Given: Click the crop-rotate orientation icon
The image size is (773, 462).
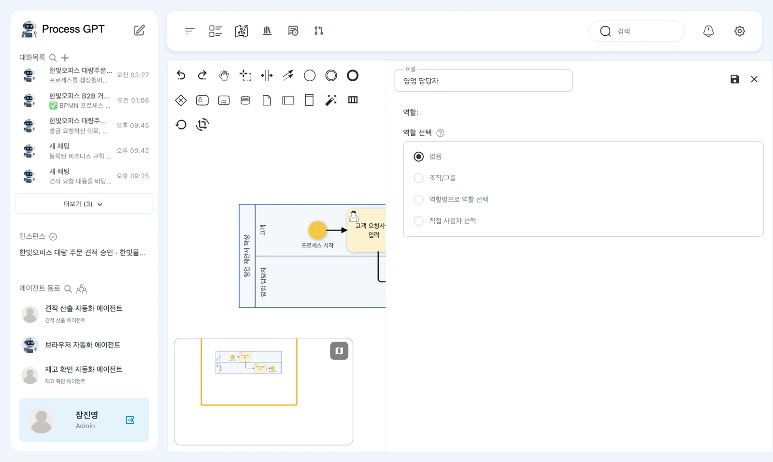Looking at the screenshot, I should (x=202, y=125).
